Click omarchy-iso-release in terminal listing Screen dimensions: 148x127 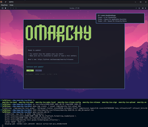pyautogui.click(x=91, y=102)
